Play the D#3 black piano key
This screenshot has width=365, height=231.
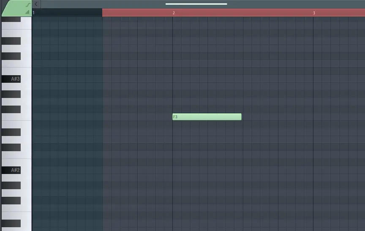tap(11, 132)
